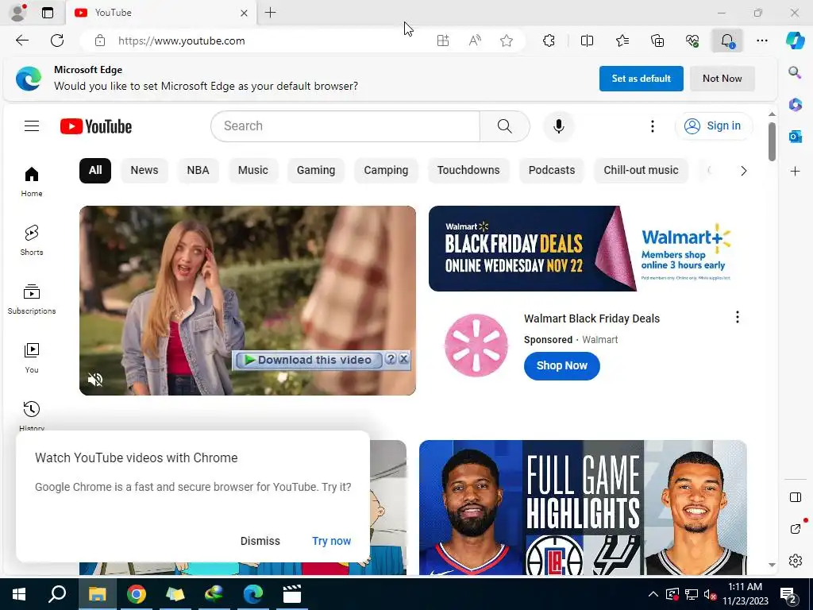Go back with the browser back arrow

[21, 41]
